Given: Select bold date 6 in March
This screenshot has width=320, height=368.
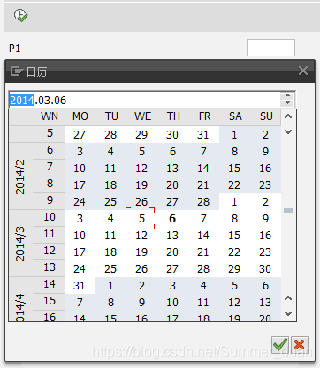Looking at the screenshot, I should 172,219.
